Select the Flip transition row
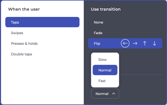The height and width of the screenshot is (105, 167). (x=125, y=43)
